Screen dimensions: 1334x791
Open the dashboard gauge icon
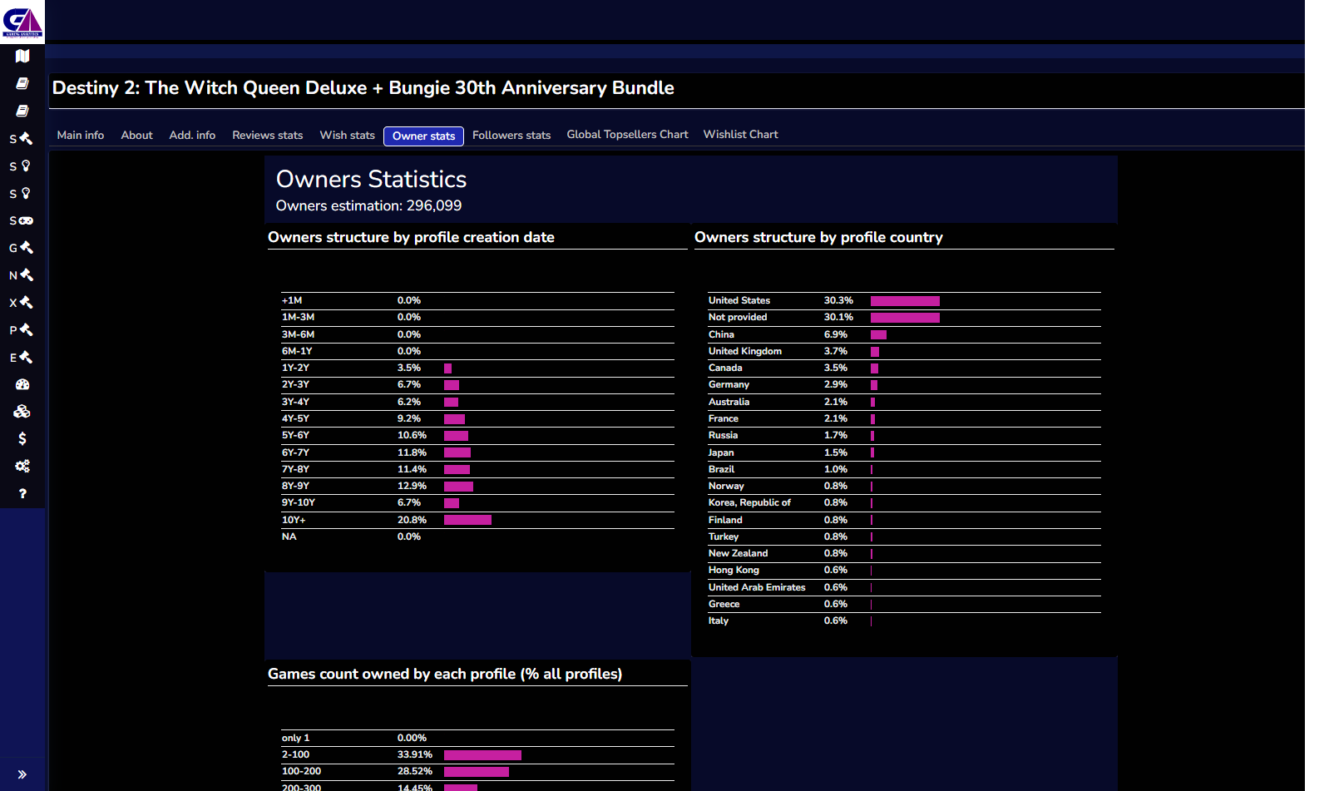[22, 385]
